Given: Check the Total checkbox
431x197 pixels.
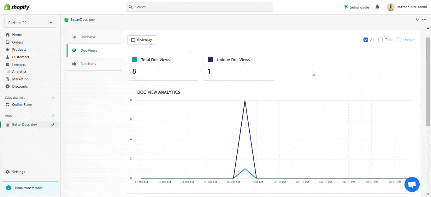Looking at the screenshot, I should 381,40.
